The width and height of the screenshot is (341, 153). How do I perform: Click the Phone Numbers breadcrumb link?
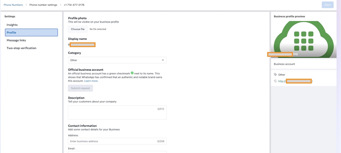click(13, 5)
